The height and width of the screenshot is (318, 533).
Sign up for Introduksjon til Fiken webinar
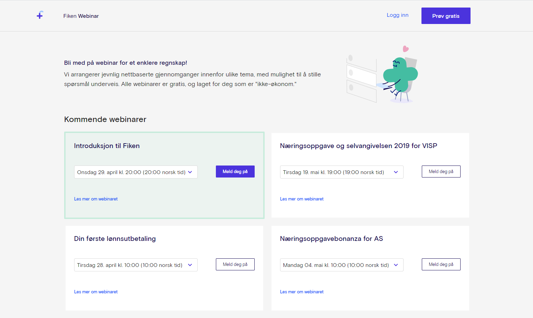tap(235, 171)
